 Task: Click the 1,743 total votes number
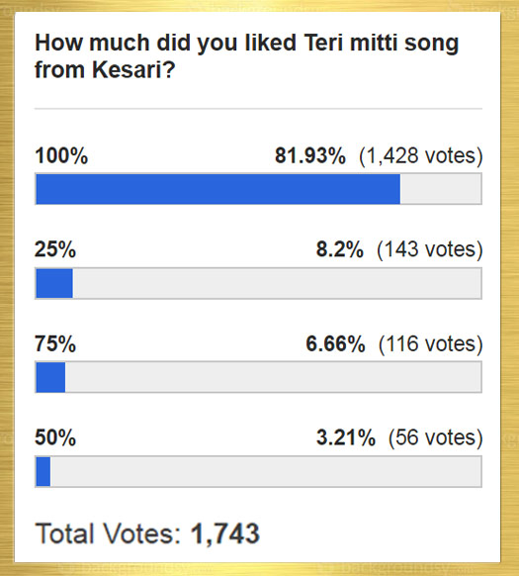tap(225, 534)
